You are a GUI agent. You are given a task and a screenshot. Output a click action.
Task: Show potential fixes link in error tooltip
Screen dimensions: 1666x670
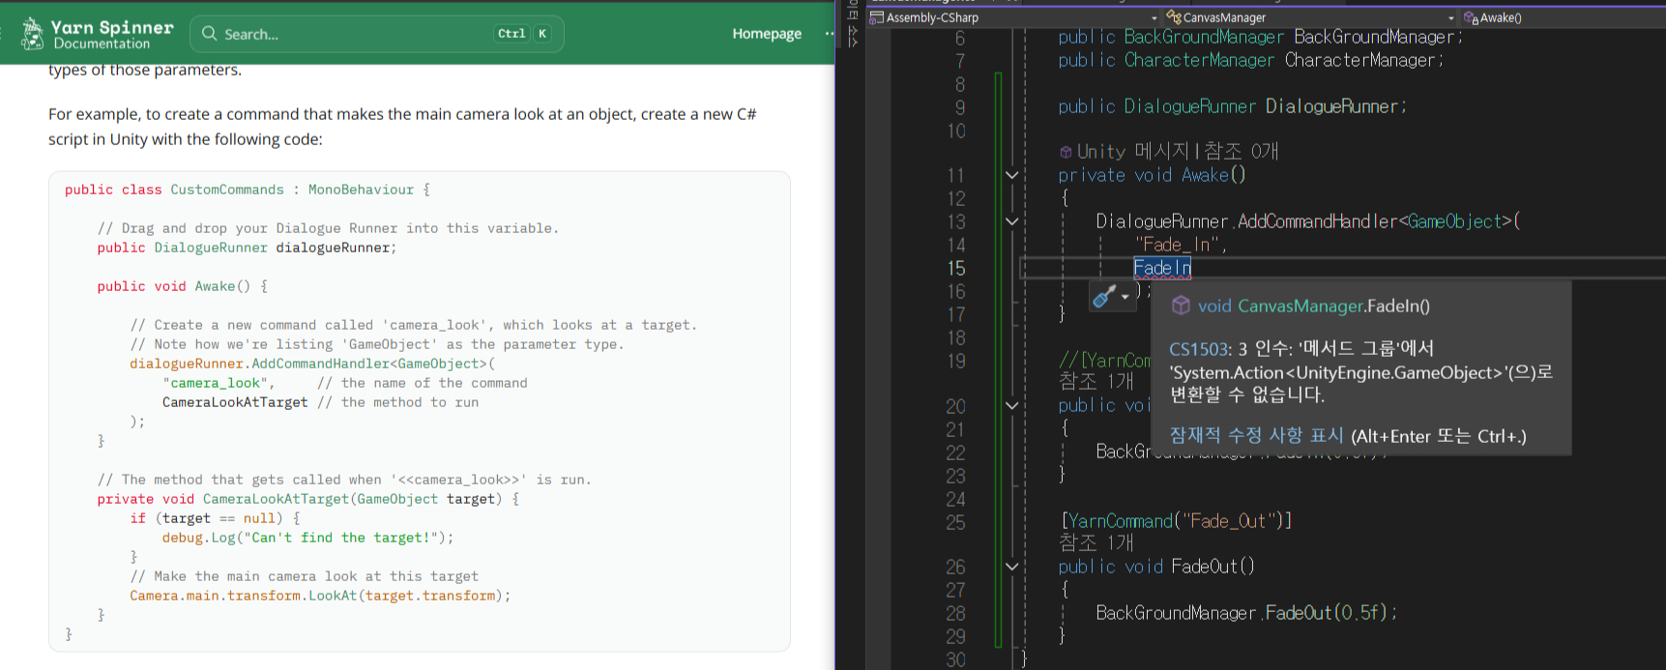coord(1256,436)
